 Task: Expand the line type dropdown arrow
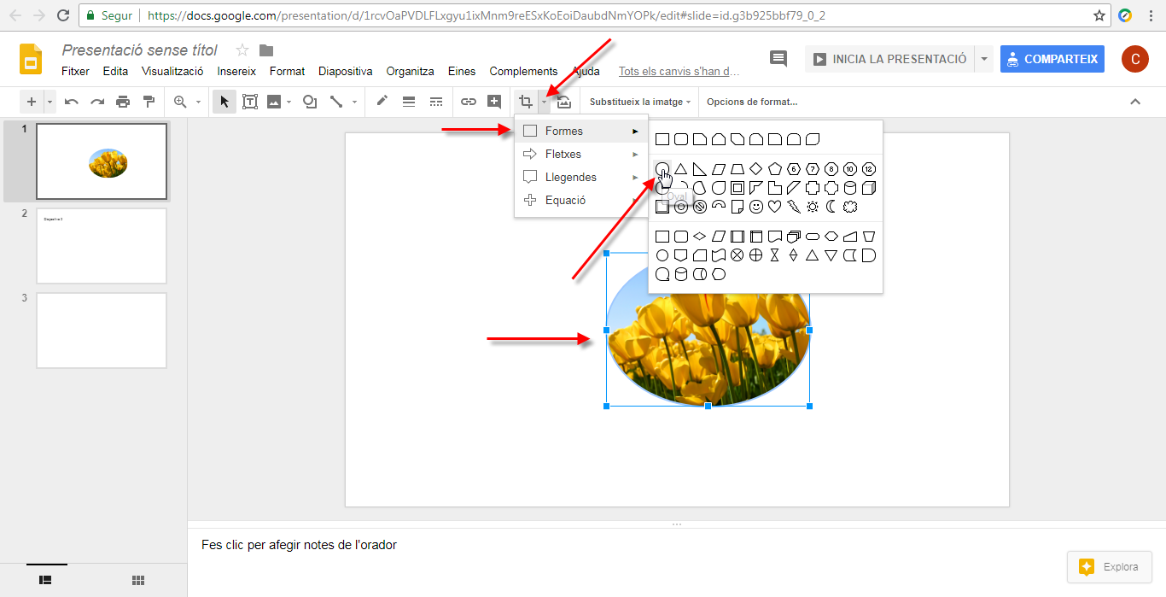(x=353, y=102)
